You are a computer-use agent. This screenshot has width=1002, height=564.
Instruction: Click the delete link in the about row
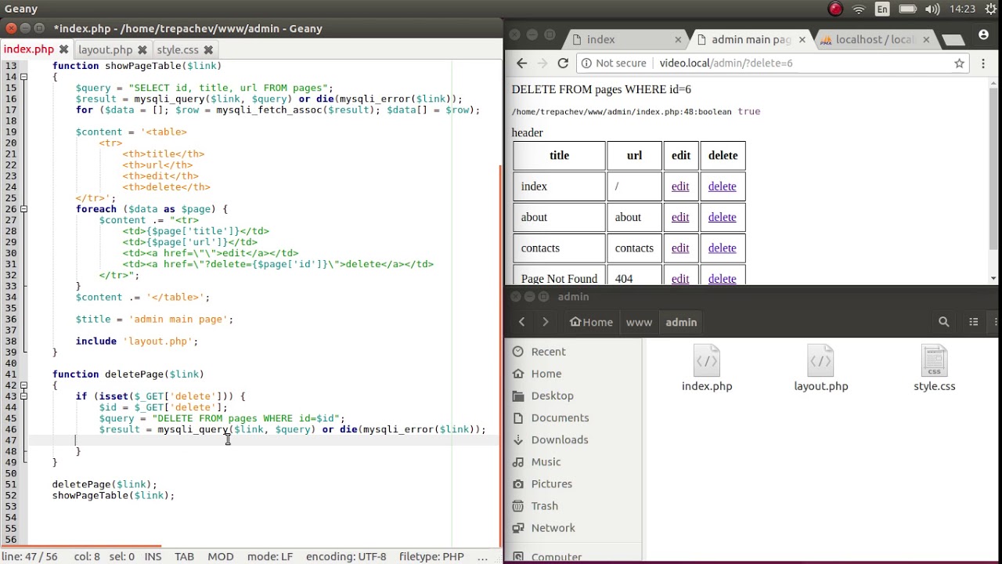click(x=722, y=217)
